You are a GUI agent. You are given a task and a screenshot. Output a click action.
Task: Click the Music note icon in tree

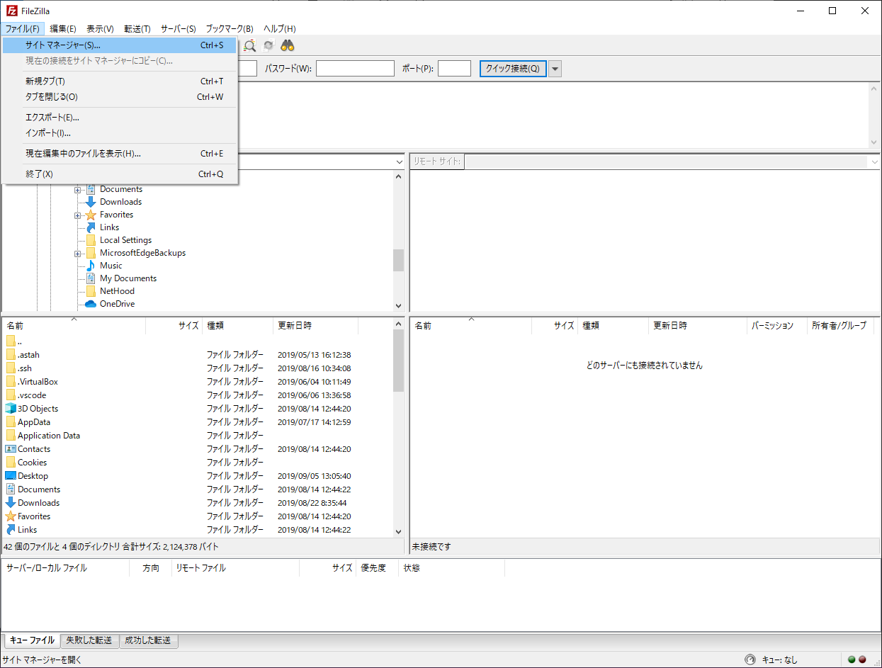(90, 266)
